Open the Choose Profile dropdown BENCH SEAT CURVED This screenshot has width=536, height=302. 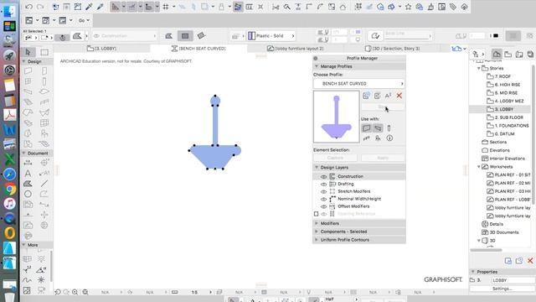click(x=359, y=84)
